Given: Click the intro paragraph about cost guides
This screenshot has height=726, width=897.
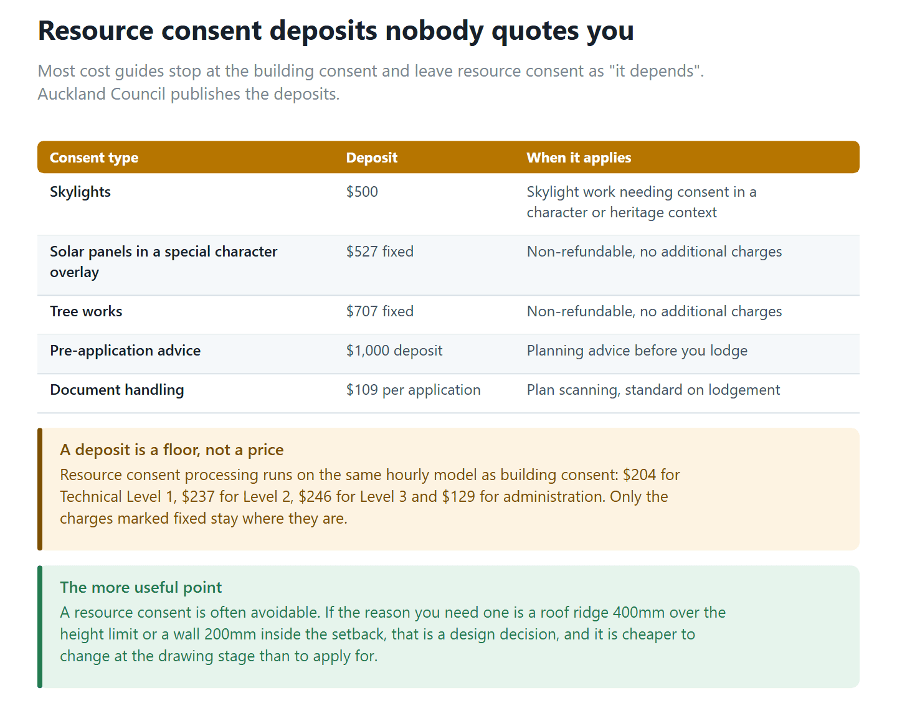Looking at the screenshot, I should click(371, 82).
